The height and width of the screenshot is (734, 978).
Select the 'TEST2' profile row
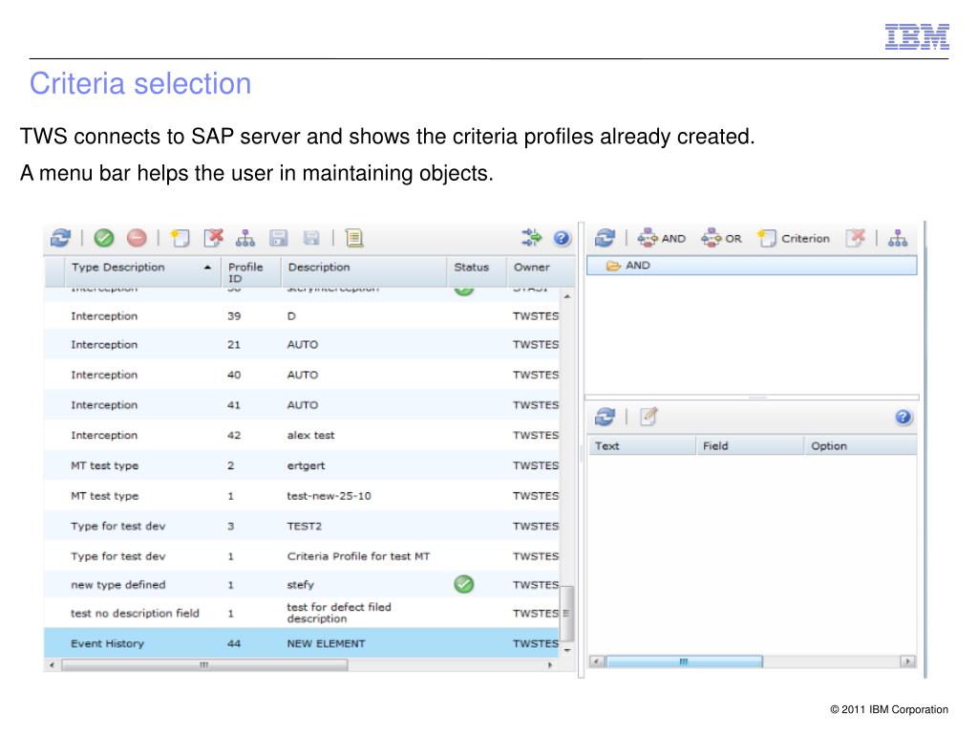pos(301,527)
